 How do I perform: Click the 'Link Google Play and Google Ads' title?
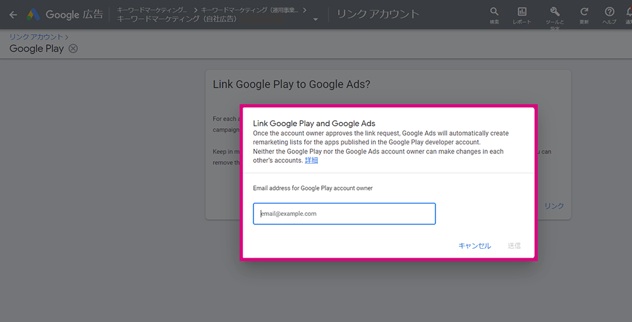pos(314,124)
